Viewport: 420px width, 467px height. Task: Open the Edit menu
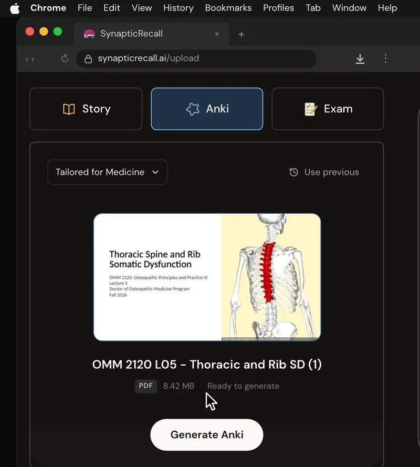point(112,8)
